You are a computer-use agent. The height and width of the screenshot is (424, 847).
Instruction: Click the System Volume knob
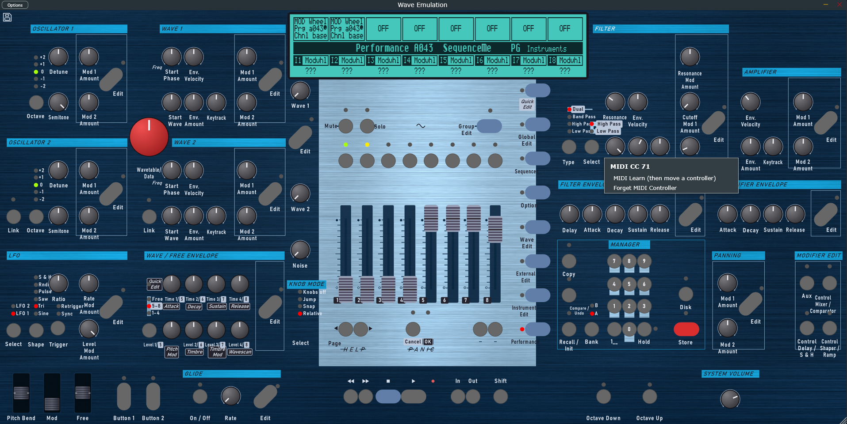730,399
